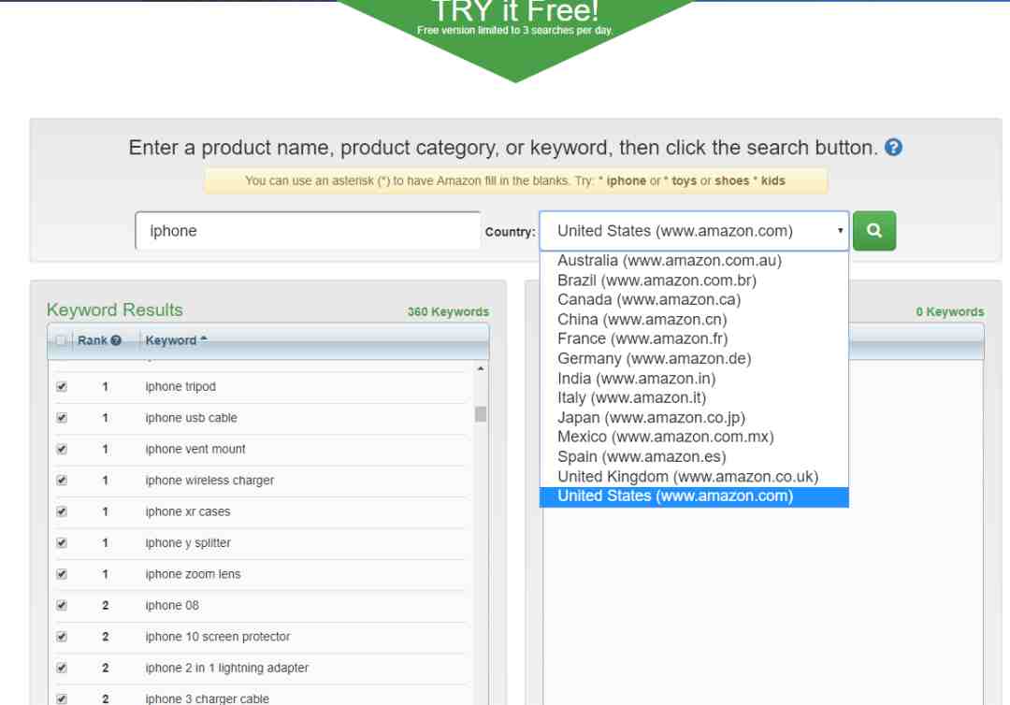Select Australia (www.amazon.com.au) entry
This screenshot has width=1010, height=705.
pyautogui.click(x=669, y=261)
